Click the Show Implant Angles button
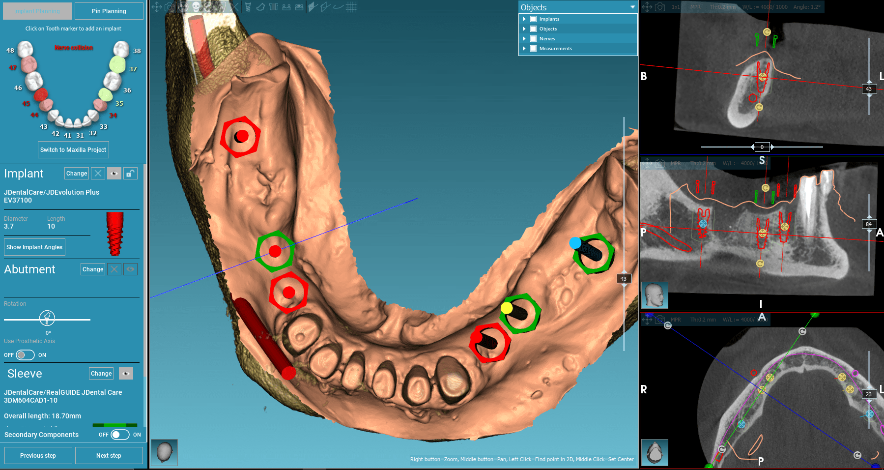 click(34, 247)
